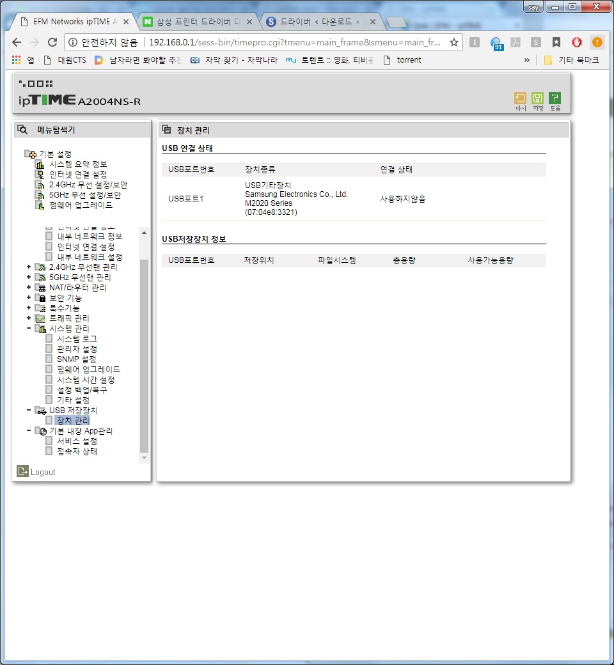Click the extension icon with the 91 badge
614x665 pixels.
pos(496,43)
